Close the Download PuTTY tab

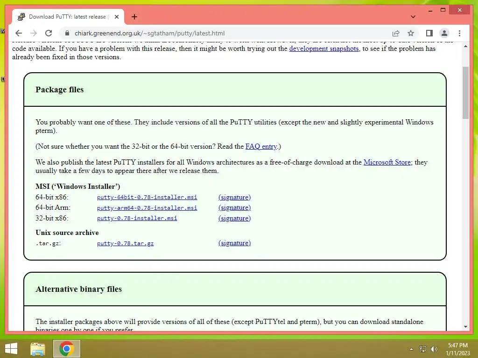[x=116, y=17]
